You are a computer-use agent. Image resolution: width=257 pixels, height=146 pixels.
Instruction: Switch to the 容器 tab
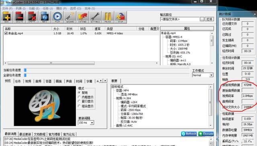click(x=49, y=81)
